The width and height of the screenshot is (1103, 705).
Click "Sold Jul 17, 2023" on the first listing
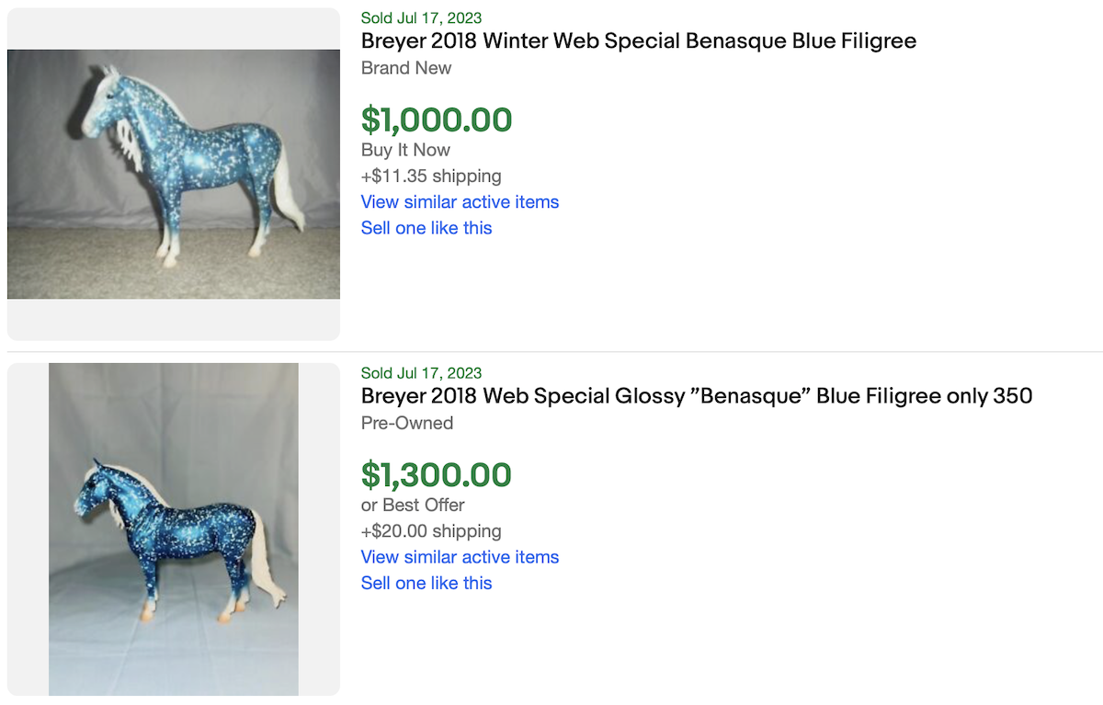click(x=421, y=17)
